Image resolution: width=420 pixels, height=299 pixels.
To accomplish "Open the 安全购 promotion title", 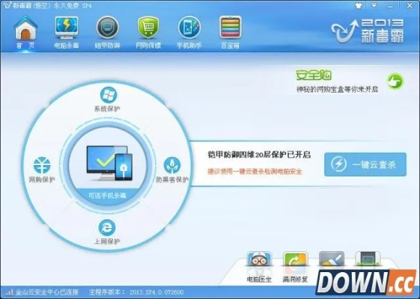I will click(x=314, y=75).
